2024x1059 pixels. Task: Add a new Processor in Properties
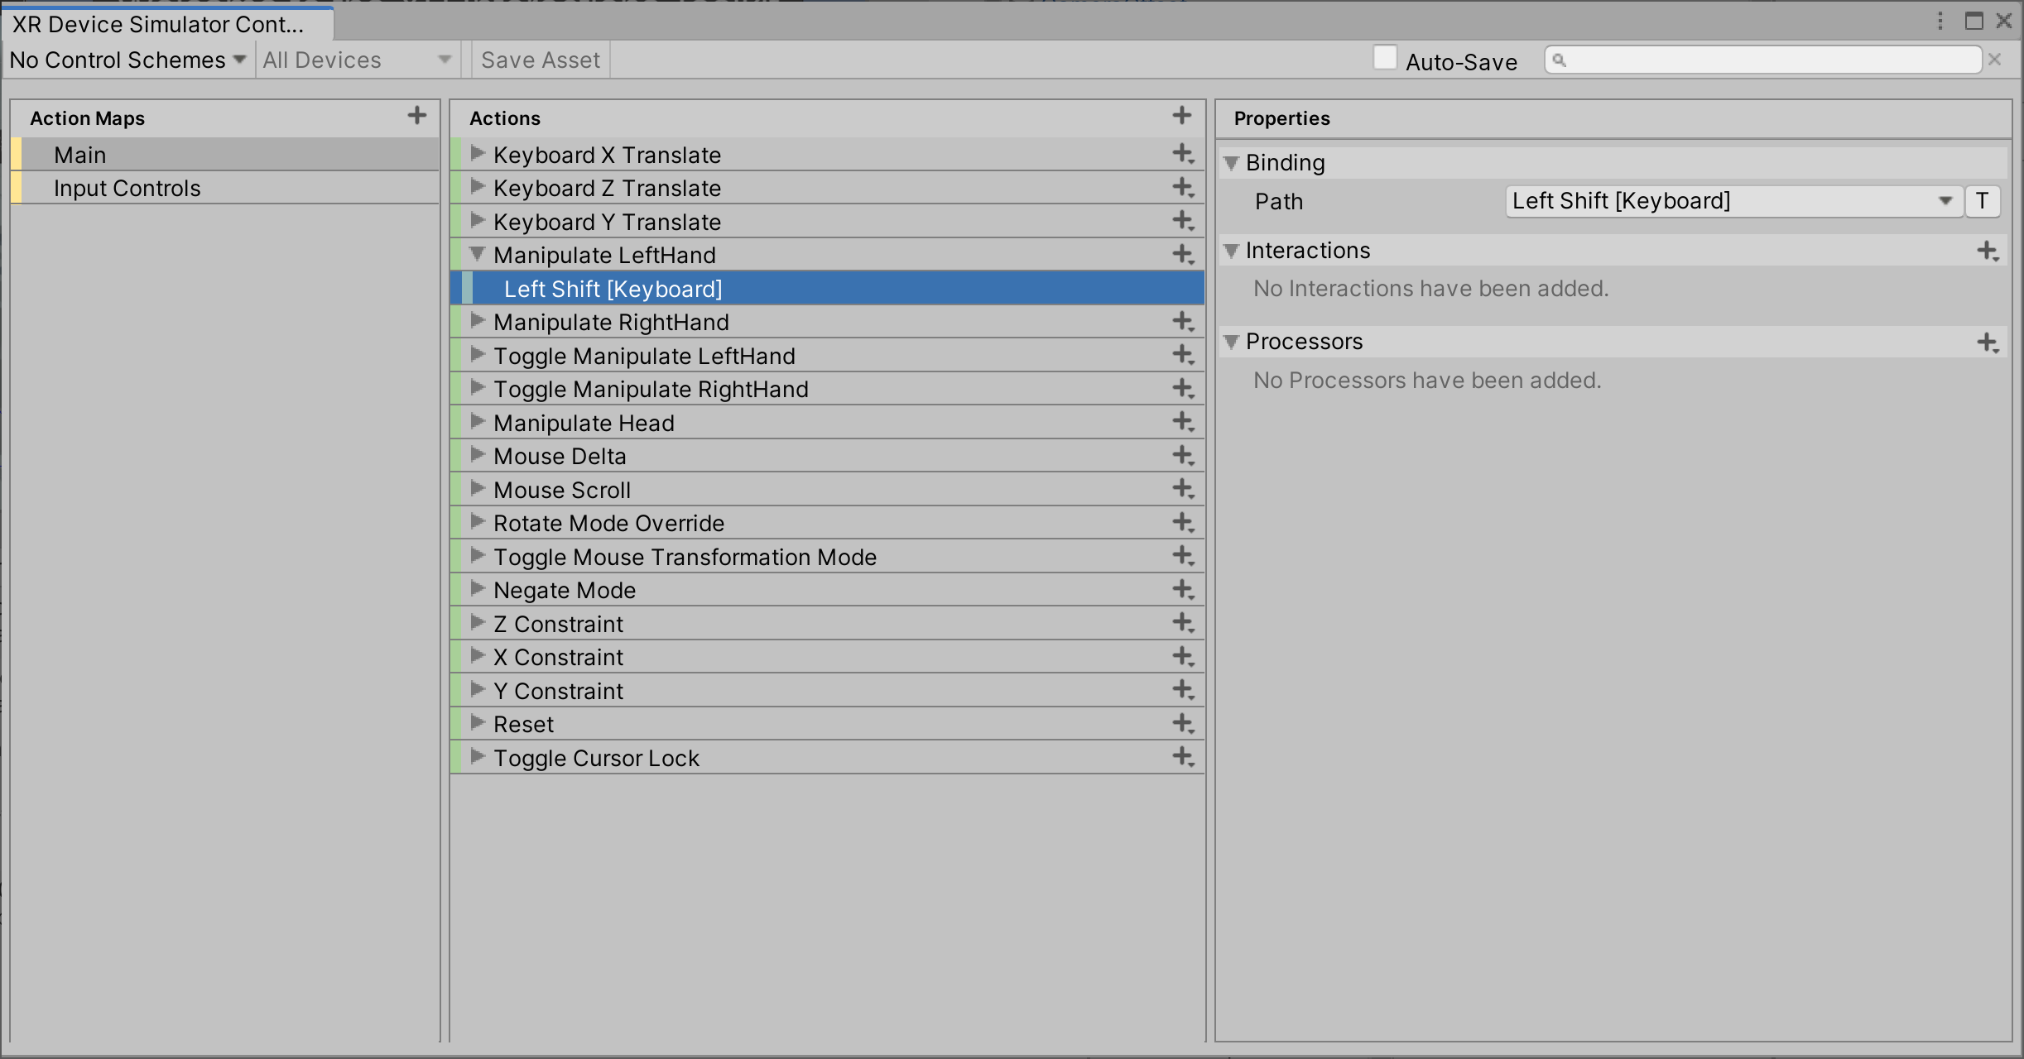(x=1987, y=342)
